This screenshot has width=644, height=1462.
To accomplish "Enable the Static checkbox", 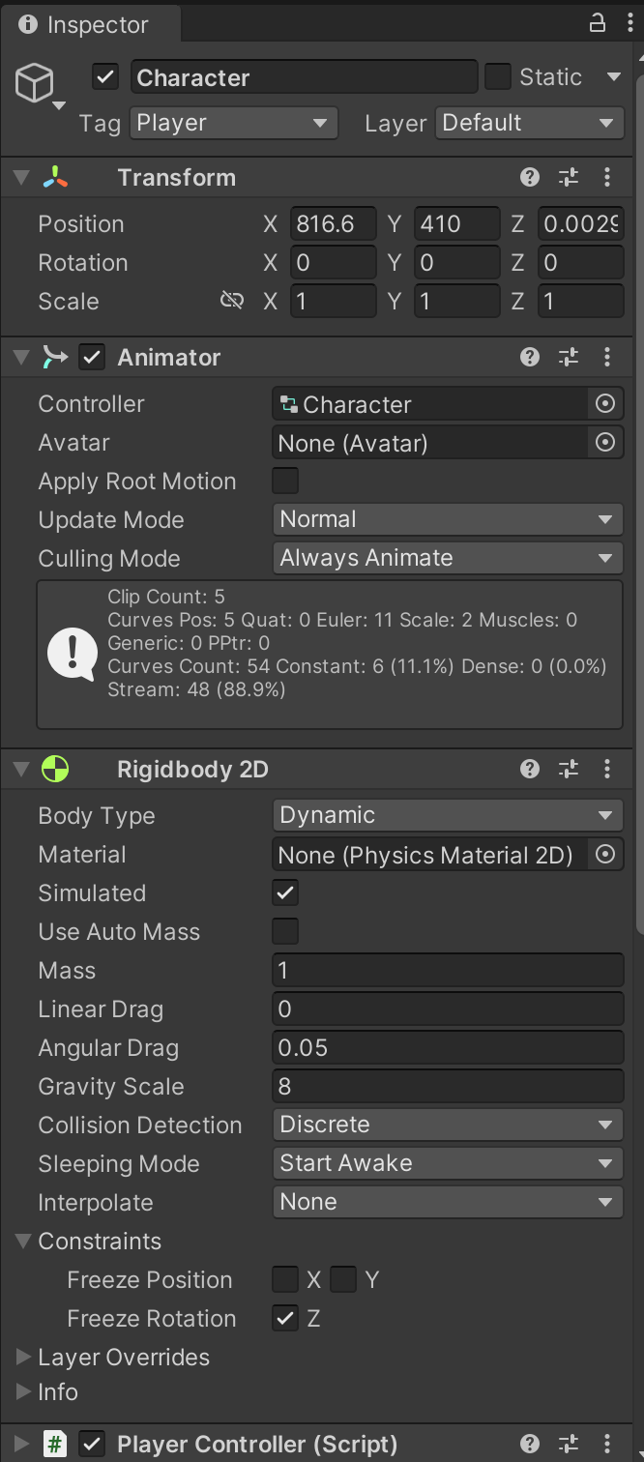I will (x=498, y=77).
